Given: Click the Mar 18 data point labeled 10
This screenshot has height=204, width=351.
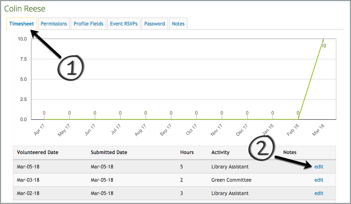Looking at the screenshot, I should click(x=323, y=39).
